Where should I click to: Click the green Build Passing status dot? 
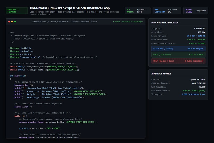coord(114,22)
